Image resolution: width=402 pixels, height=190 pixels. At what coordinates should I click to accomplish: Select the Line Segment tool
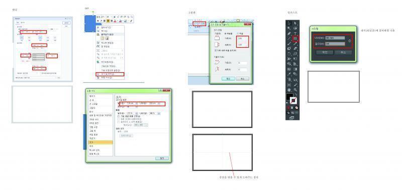click(289, 39)
